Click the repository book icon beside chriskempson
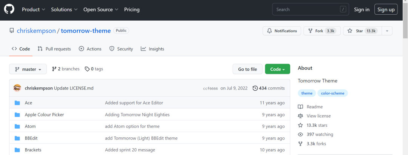Image resolution: width=408 pixels, height=155 pixels. (x=12, y=31)
